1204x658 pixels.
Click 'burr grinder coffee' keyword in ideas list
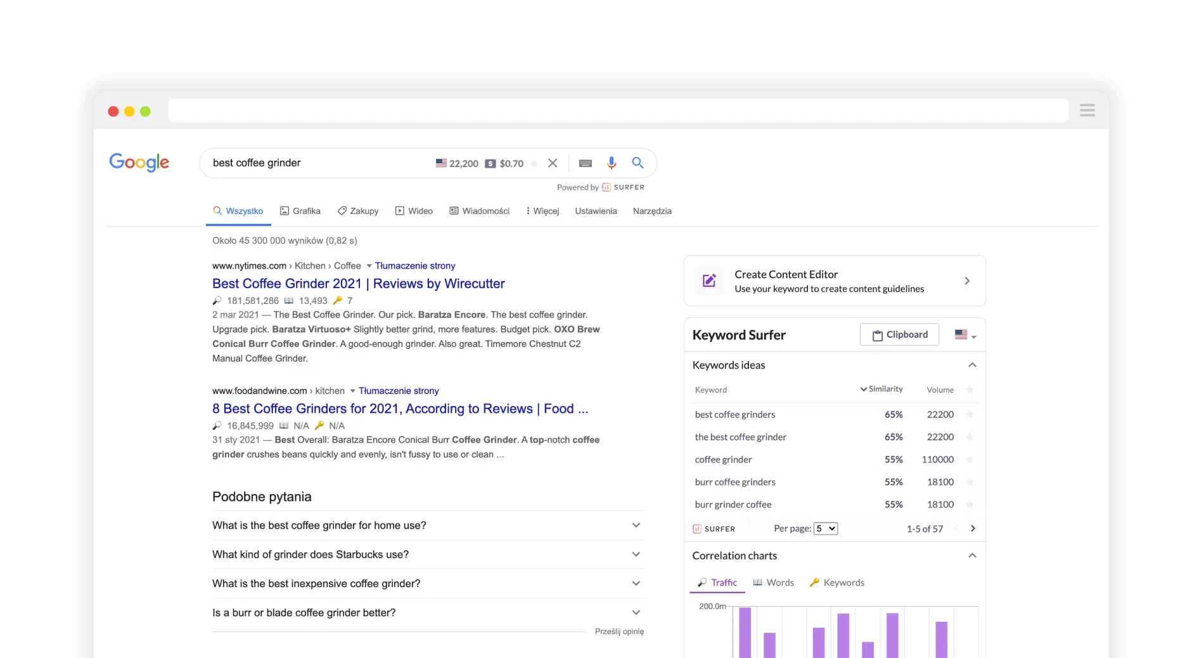(733, 505)
